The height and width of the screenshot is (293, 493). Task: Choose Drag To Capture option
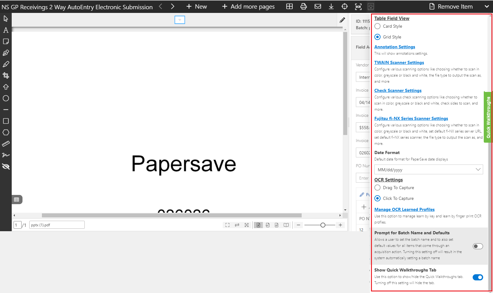pos(377,188)
